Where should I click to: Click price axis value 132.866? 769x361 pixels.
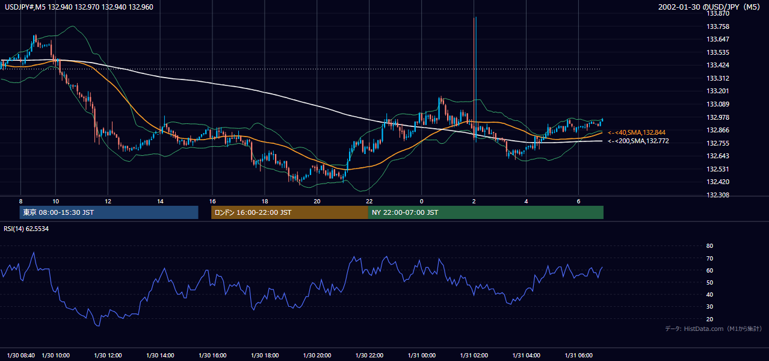(x=717, y=131)
